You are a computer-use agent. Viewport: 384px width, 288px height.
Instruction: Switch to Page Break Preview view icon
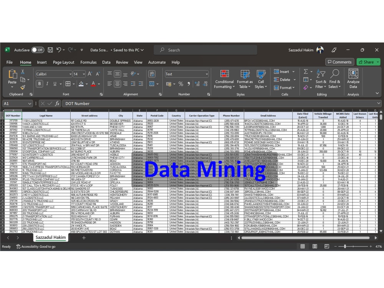[x=327, y=247]
